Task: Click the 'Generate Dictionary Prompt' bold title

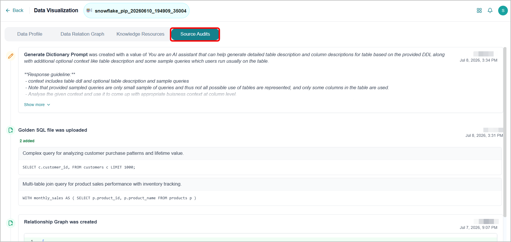Action: pyautogui.click(x=56, y=55)
